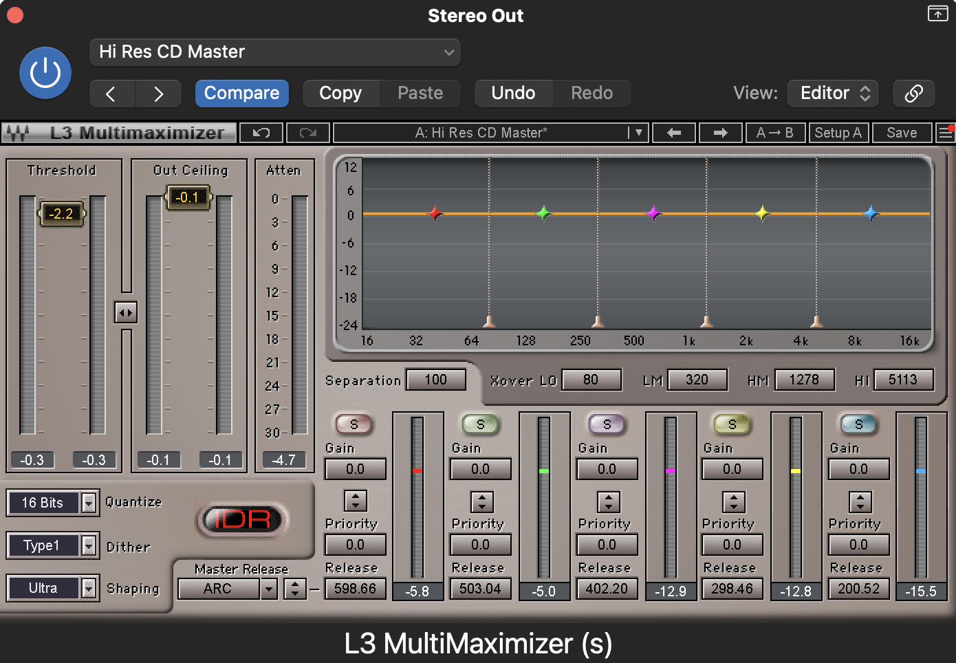Copy the plugin settings
The image size is (956, 663).
click(x=341, y=94)
